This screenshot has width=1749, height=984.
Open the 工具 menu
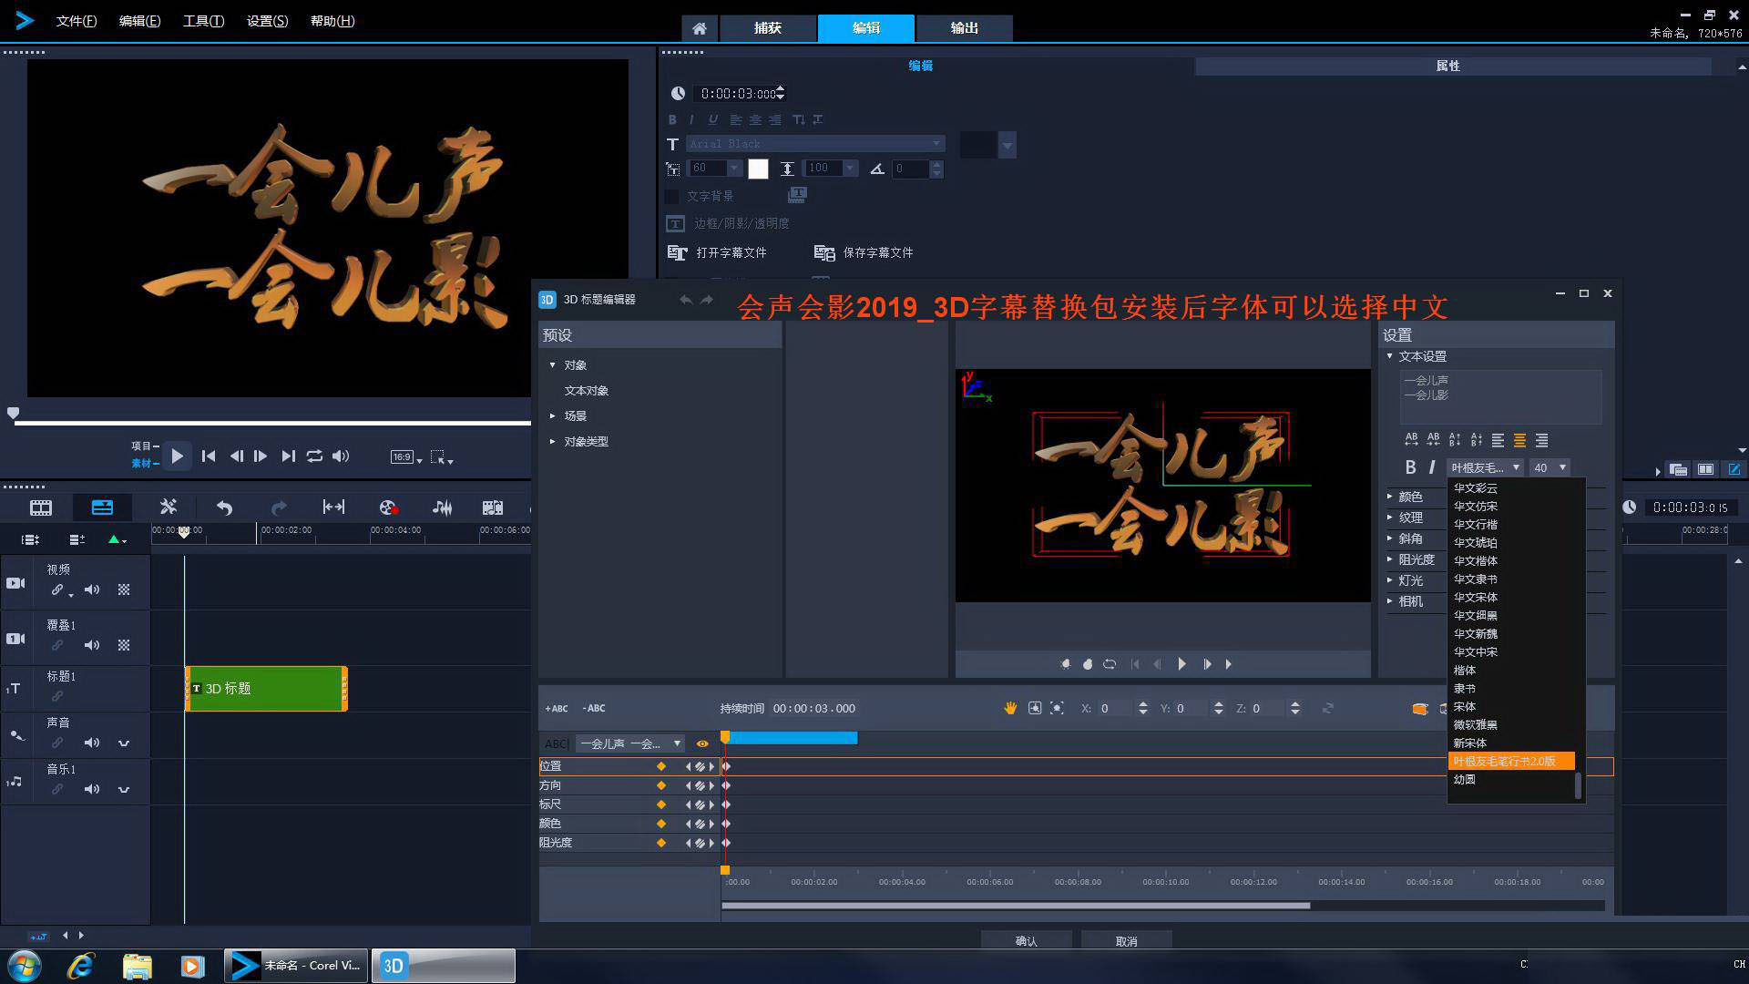(203, 21)
